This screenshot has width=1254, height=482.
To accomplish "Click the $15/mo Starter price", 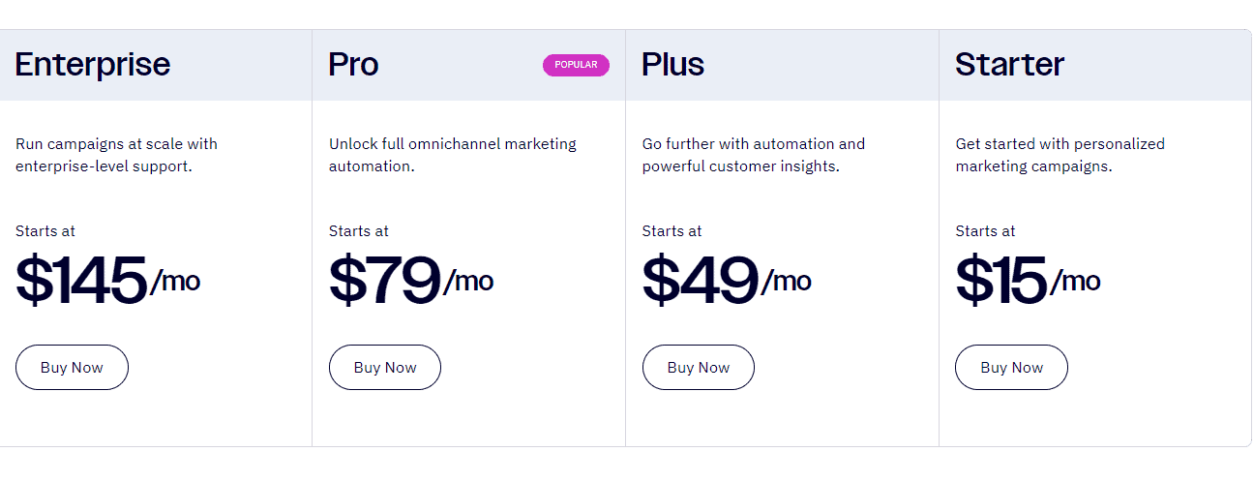I will (x=1028, y=281).
